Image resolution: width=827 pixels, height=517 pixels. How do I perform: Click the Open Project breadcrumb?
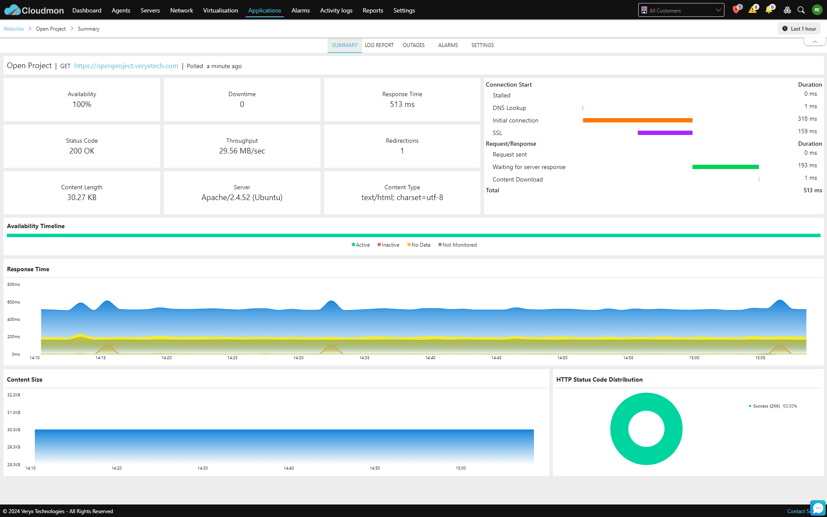coord(51,29)
